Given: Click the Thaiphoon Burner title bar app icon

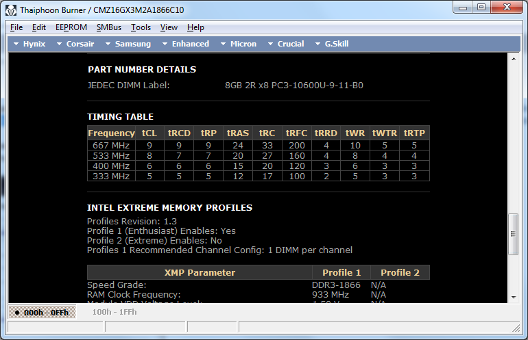Looking at the screenshot, I should click(11, 10).
